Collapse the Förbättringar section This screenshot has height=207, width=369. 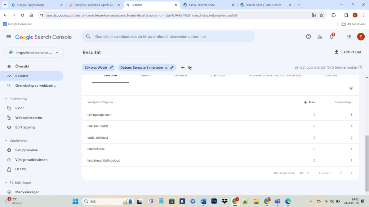pyautogui.click(x=18, y=183)
